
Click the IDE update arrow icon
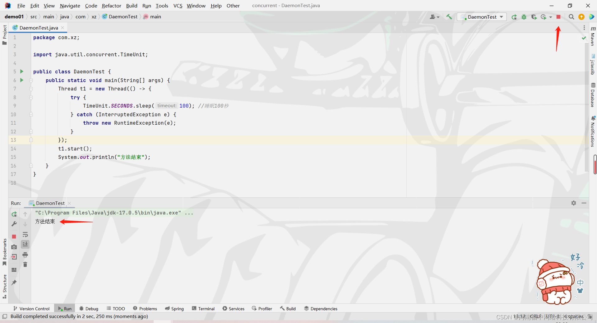581,17
